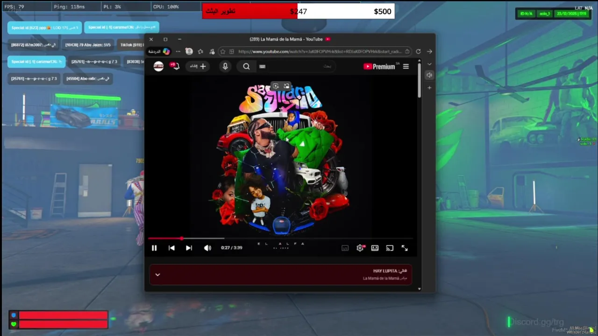Add page to favorites in address bar
Viewport: 598px width, 336px height.
223,51
